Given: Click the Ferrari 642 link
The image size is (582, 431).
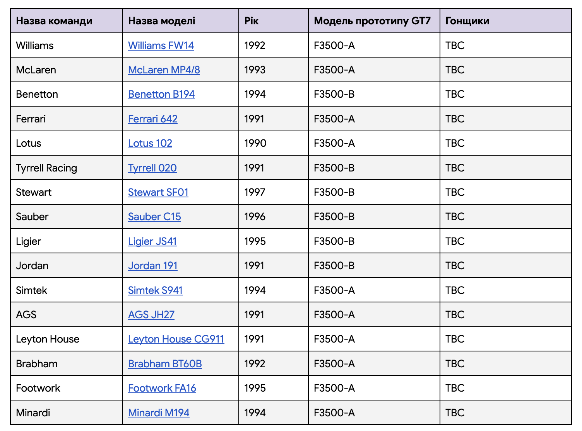Looking at the screenshot, I should click(x=153, y=119).
